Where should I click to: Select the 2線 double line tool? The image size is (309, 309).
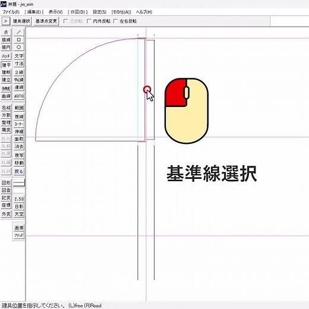pyautogui.click(x=19, y=72)
